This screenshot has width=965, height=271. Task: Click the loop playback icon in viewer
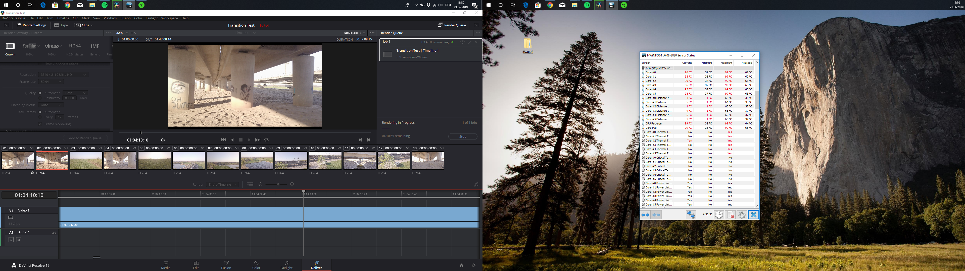coord(266,140)
